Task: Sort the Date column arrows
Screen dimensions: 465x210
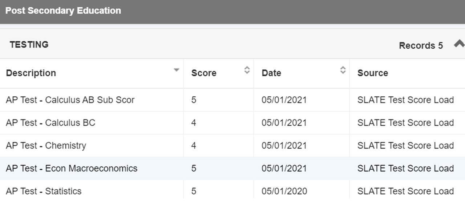Action: [343, 70]
